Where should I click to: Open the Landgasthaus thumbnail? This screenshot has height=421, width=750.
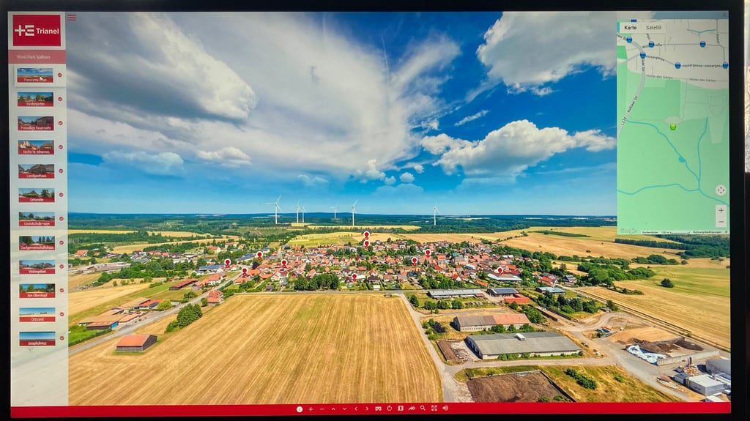37,171
